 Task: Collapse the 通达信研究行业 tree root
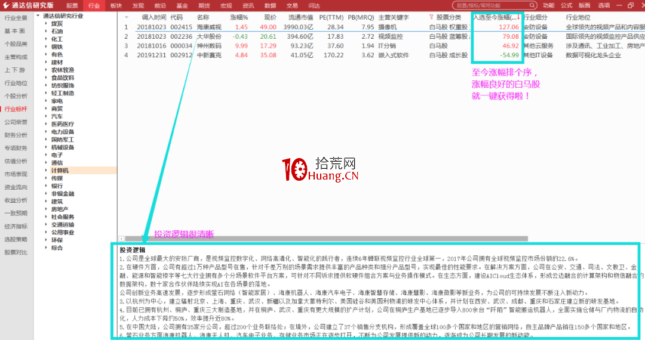[38, 16]
